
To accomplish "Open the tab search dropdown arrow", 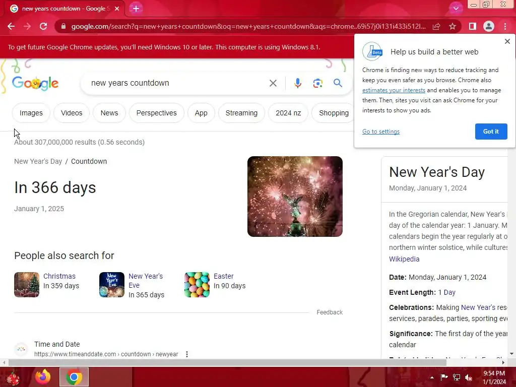I will pyautogui.click(x=456, y=9).
